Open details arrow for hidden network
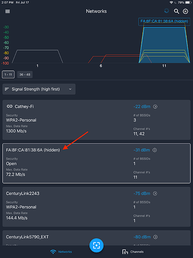This screenshot has width=193, height=258. pos(155,150)
